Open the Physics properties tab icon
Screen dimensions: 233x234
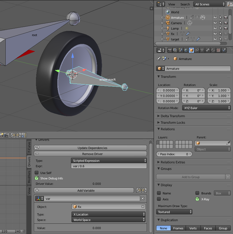point(224,50)
